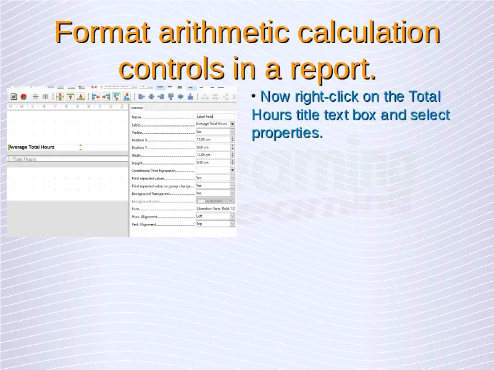Click the gray vertical bars toolbar icon
The image size is (494, 370).
click(45, 97)
